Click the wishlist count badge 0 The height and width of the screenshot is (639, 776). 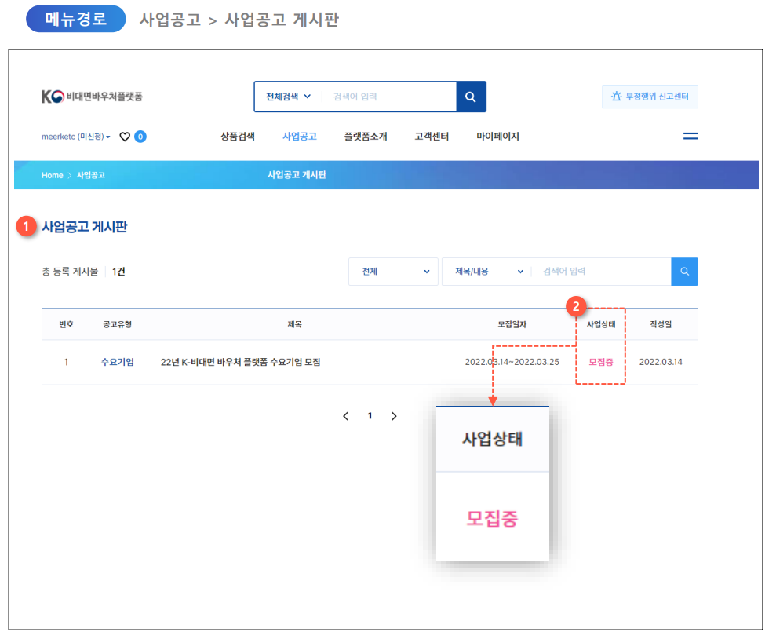tap(140, 137)
